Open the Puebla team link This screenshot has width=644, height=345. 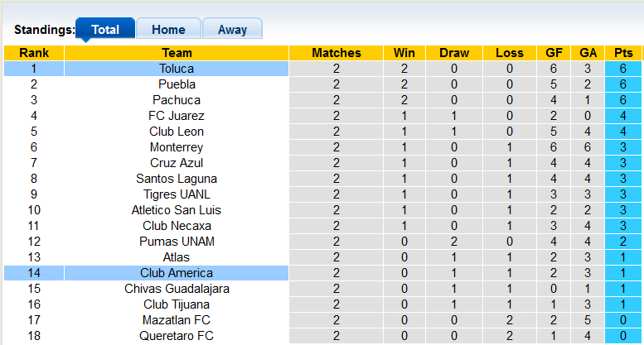pyautogui.click(x=177, y=84)
